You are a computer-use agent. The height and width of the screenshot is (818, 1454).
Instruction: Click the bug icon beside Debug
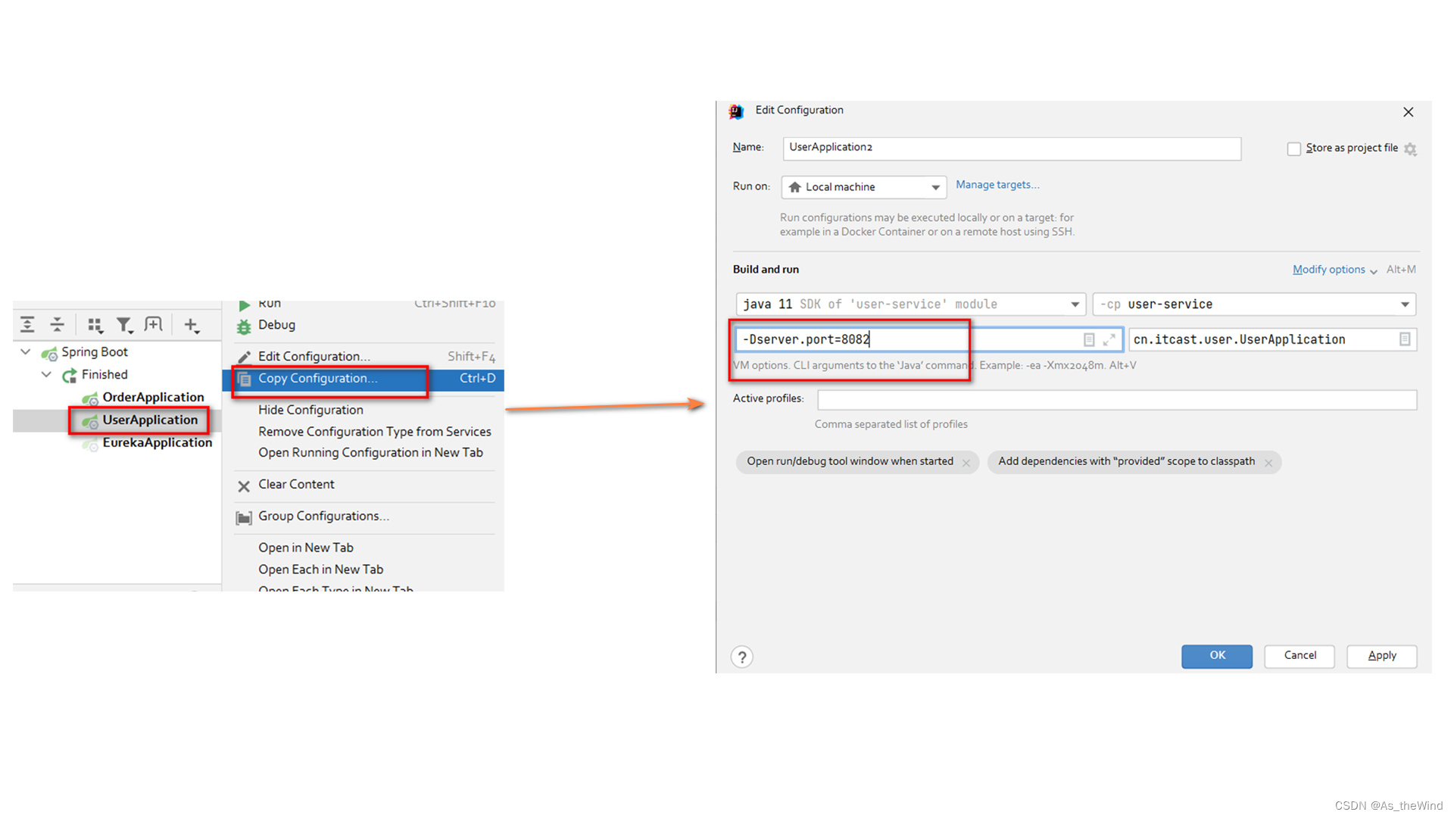pyautogui.click(x=244, y=326)
